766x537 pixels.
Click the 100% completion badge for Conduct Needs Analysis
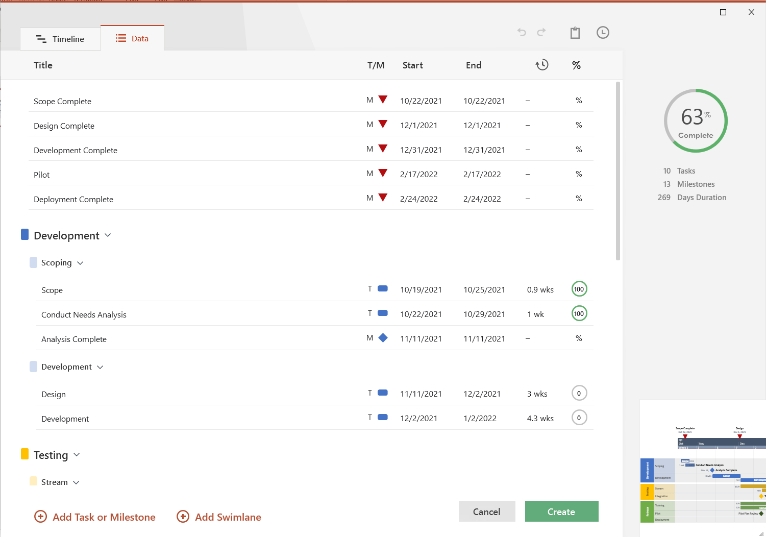point(579,313)
